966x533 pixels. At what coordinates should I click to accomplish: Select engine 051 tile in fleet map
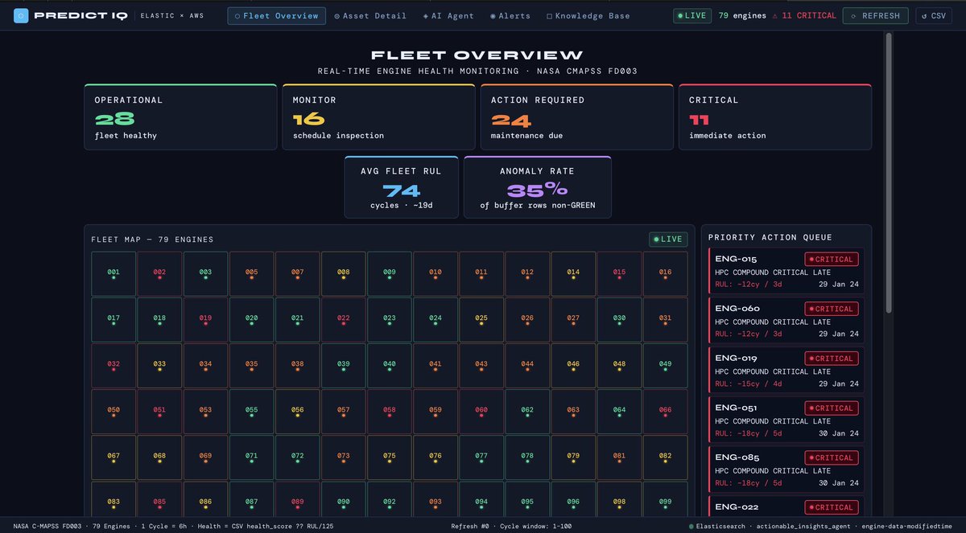pos(159,412)
